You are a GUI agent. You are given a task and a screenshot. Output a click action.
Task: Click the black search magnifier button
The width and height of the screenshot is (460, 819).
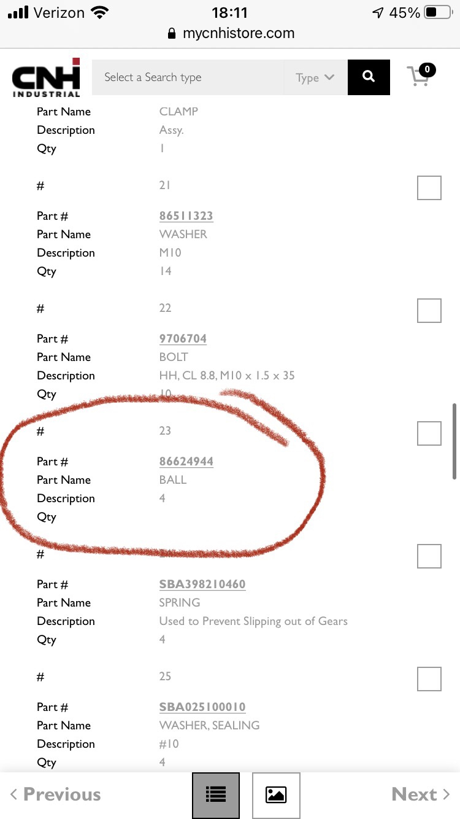pos(369,77)
